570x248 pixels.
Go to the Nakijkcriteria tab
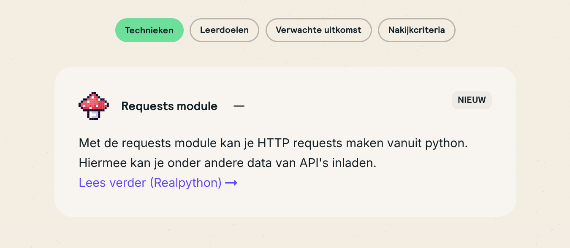[x=416, y=30]
